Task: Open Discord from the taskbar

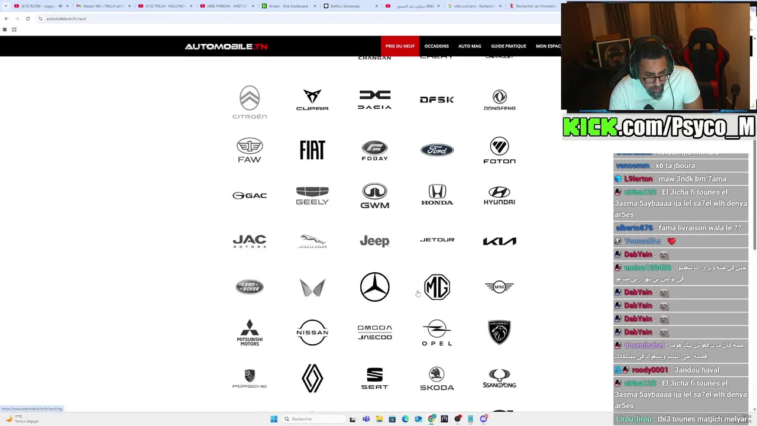Action: point(484,419)
